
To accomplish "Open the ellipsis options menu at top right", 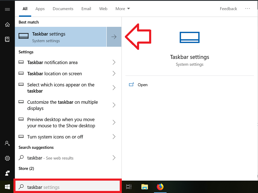I will tap(248, 9).
